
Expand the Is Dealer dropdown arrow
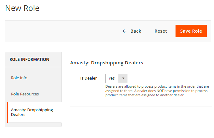coord(123,78)
